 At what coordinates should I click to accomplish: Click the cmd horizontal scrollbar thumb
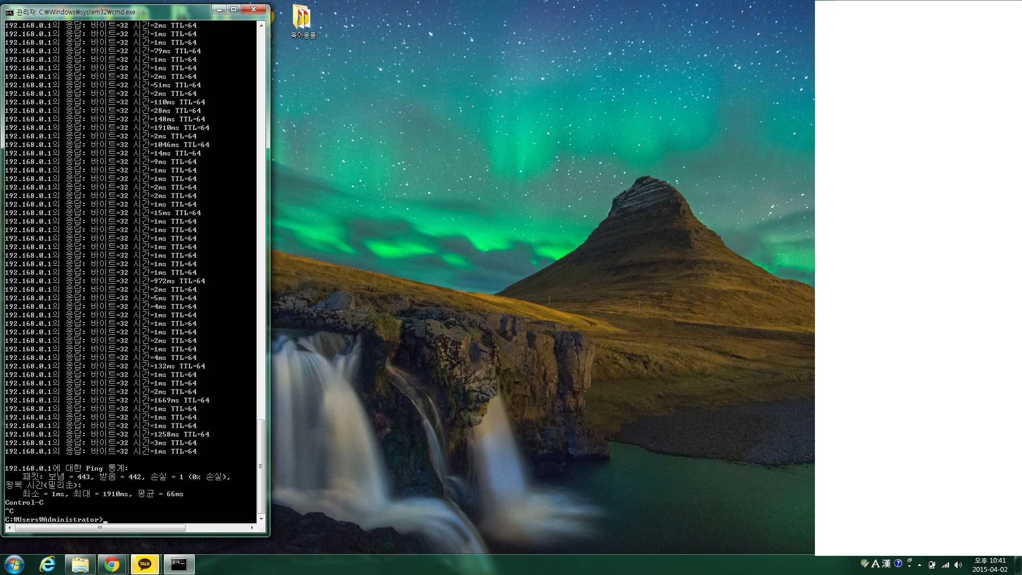tap(100, 528)
